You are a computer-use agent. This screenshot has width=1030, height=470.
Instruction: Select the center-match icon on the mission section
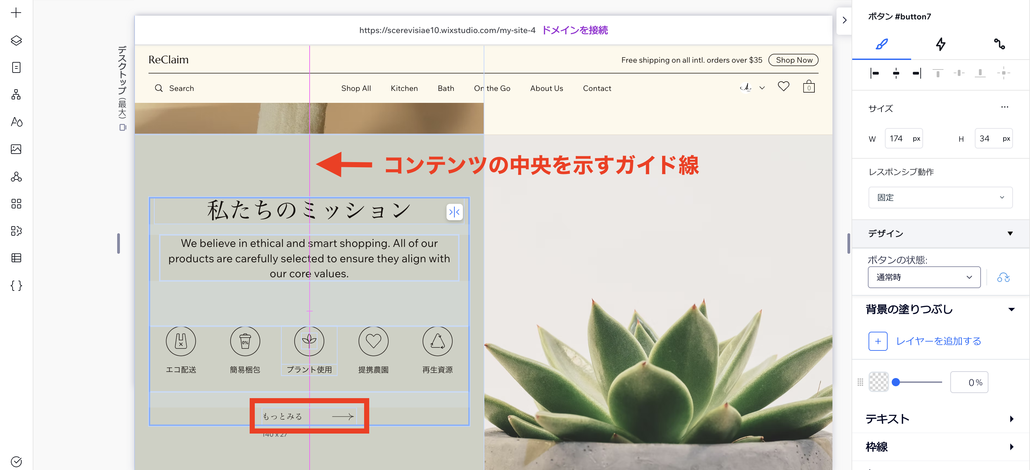454,212
